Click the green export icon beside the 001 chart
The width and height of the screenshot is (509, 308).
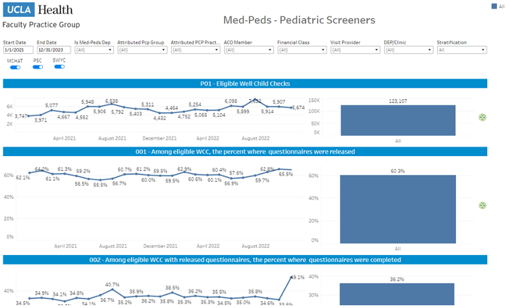(483, 205)
